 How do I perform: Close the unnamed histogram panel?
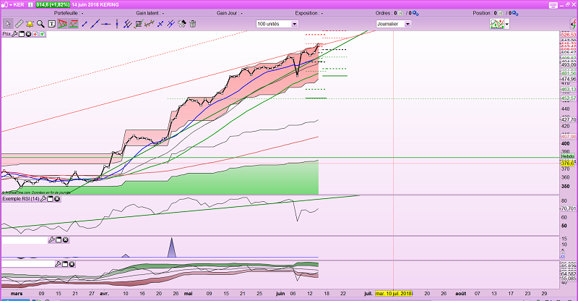65,240
